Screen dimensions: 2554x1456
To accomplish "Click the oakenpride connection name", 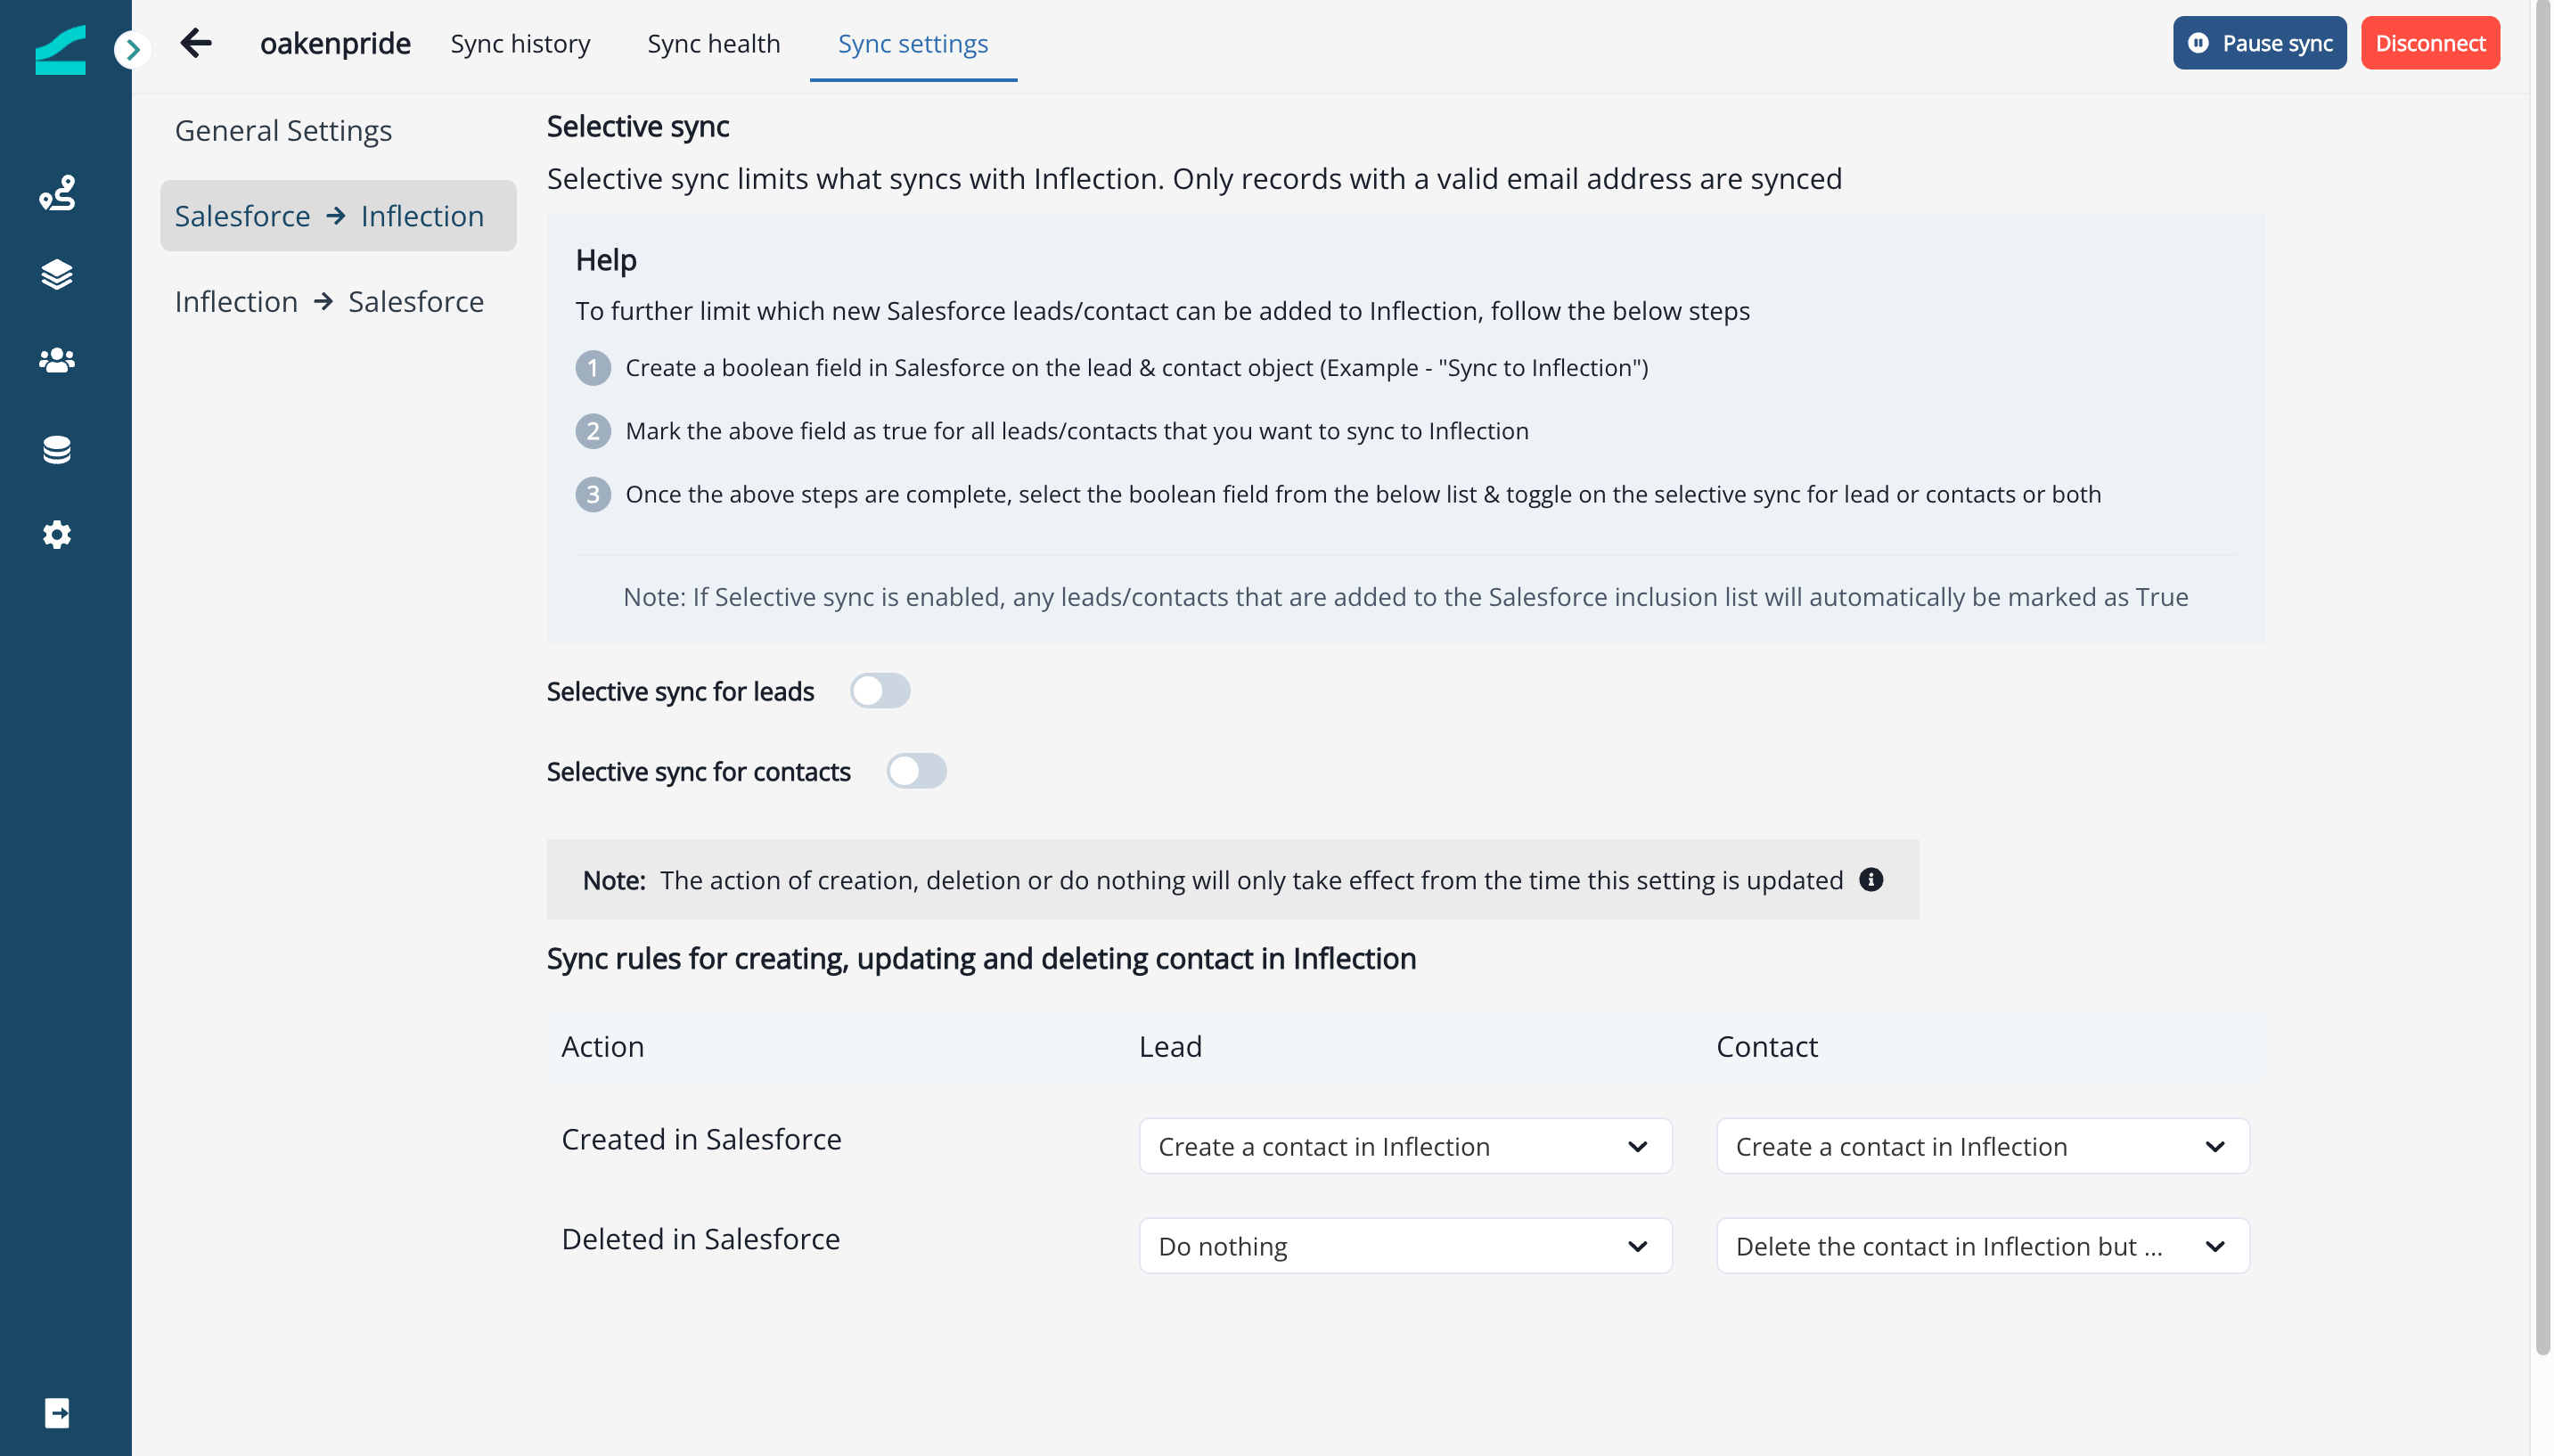I will 335,44.
